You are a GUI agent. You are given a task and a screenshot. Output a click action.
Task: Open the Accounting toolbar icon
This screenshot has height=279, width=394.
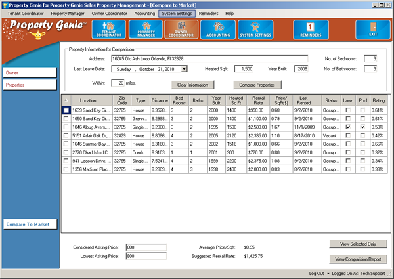pos(218,30)
